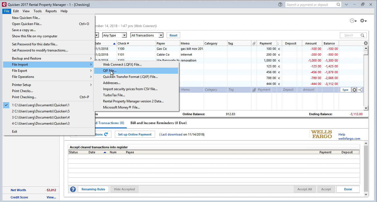The height and width of the screenshot is (202, 377).
Task: Expand the Printer Setup submenu
Action: tap(49, 85)
